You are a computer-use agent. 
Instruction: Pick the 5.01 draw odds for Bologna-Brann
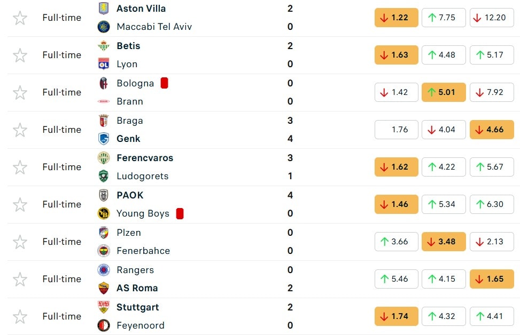pyautogui.click(x=444, y=92)
